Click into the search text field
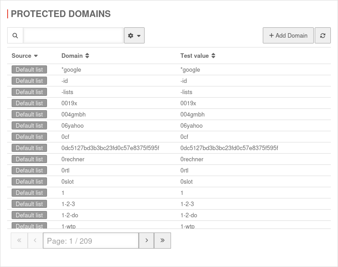 (73, 35)
